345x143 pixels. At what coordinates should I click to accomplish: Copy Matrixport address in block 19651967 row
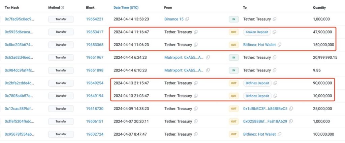pyautogui.click(x=208, y=57)
